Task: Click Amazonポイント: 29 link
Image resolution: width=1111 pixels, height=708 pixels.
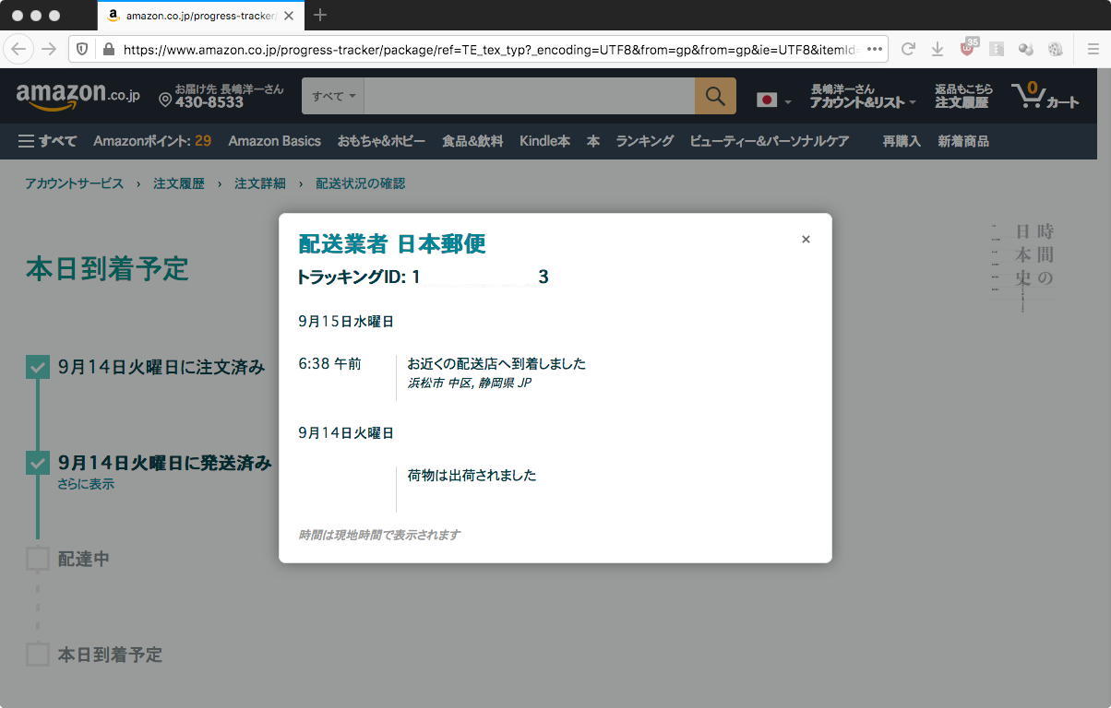Action: tap(152, 141)
